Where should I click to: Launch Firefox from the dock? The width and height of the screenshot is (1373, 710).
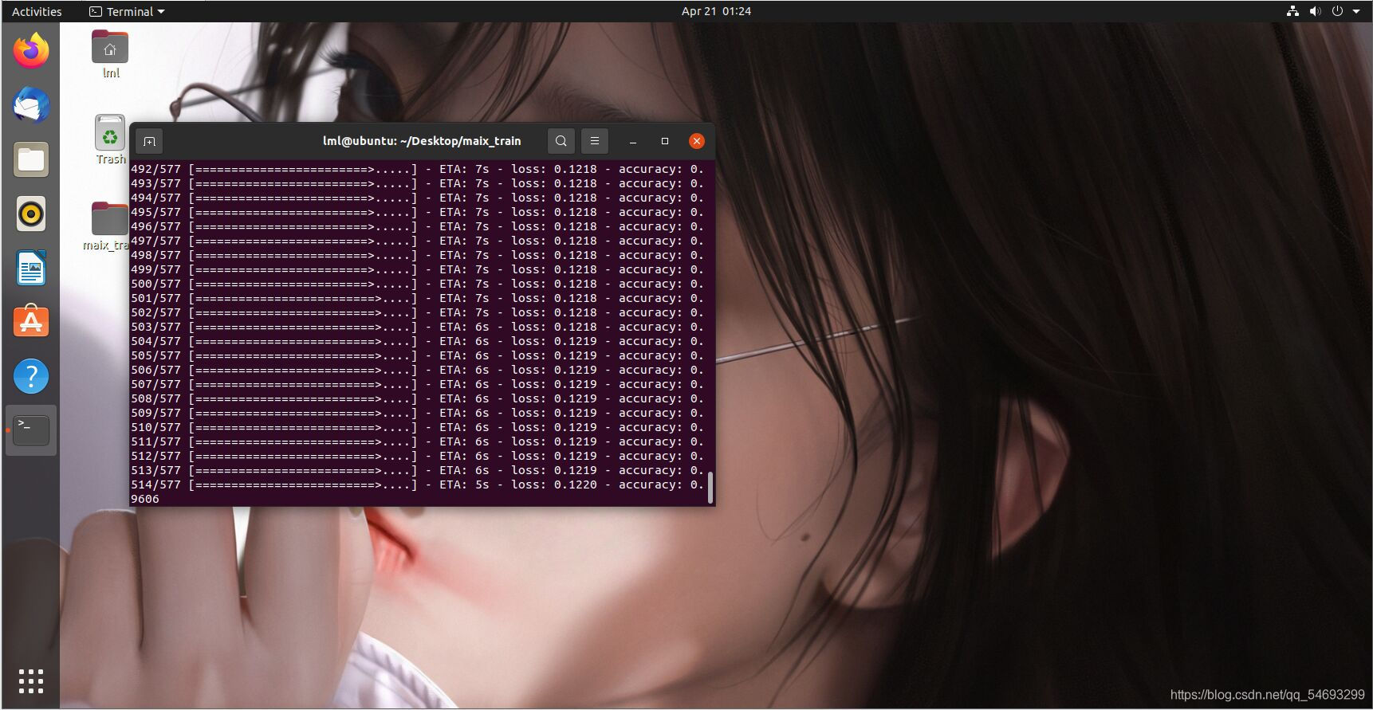pos(31,51)
